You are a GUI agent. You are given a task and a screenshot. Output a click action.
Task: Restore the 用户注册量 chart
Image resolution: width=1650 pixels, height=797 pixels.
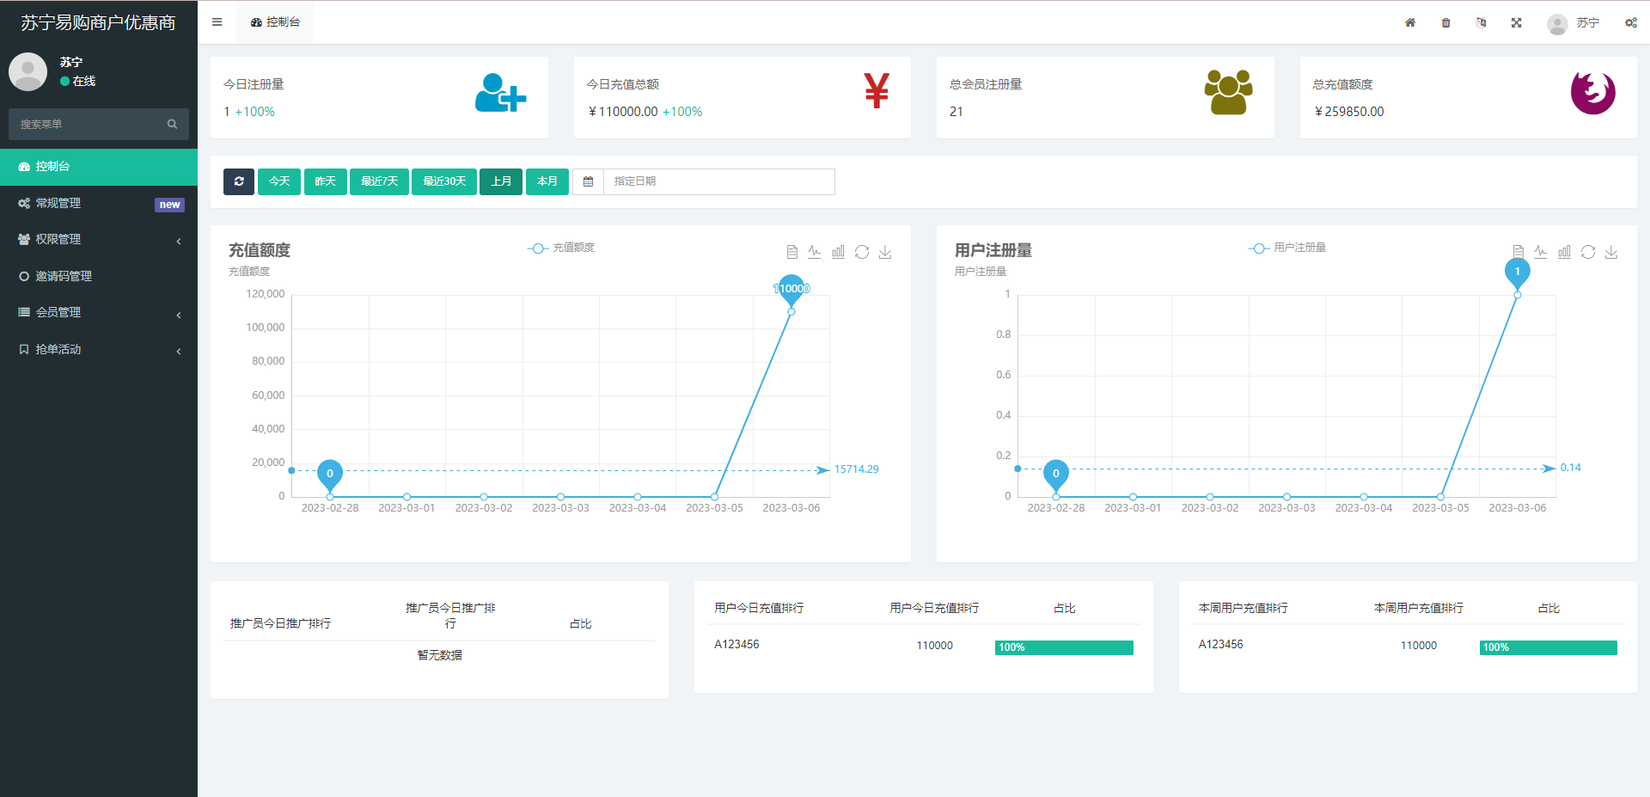click(1588, 252)
